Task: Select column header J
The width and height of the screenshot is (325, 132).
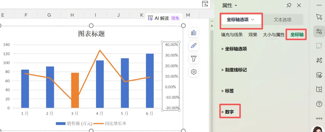Action: [118, 15]
